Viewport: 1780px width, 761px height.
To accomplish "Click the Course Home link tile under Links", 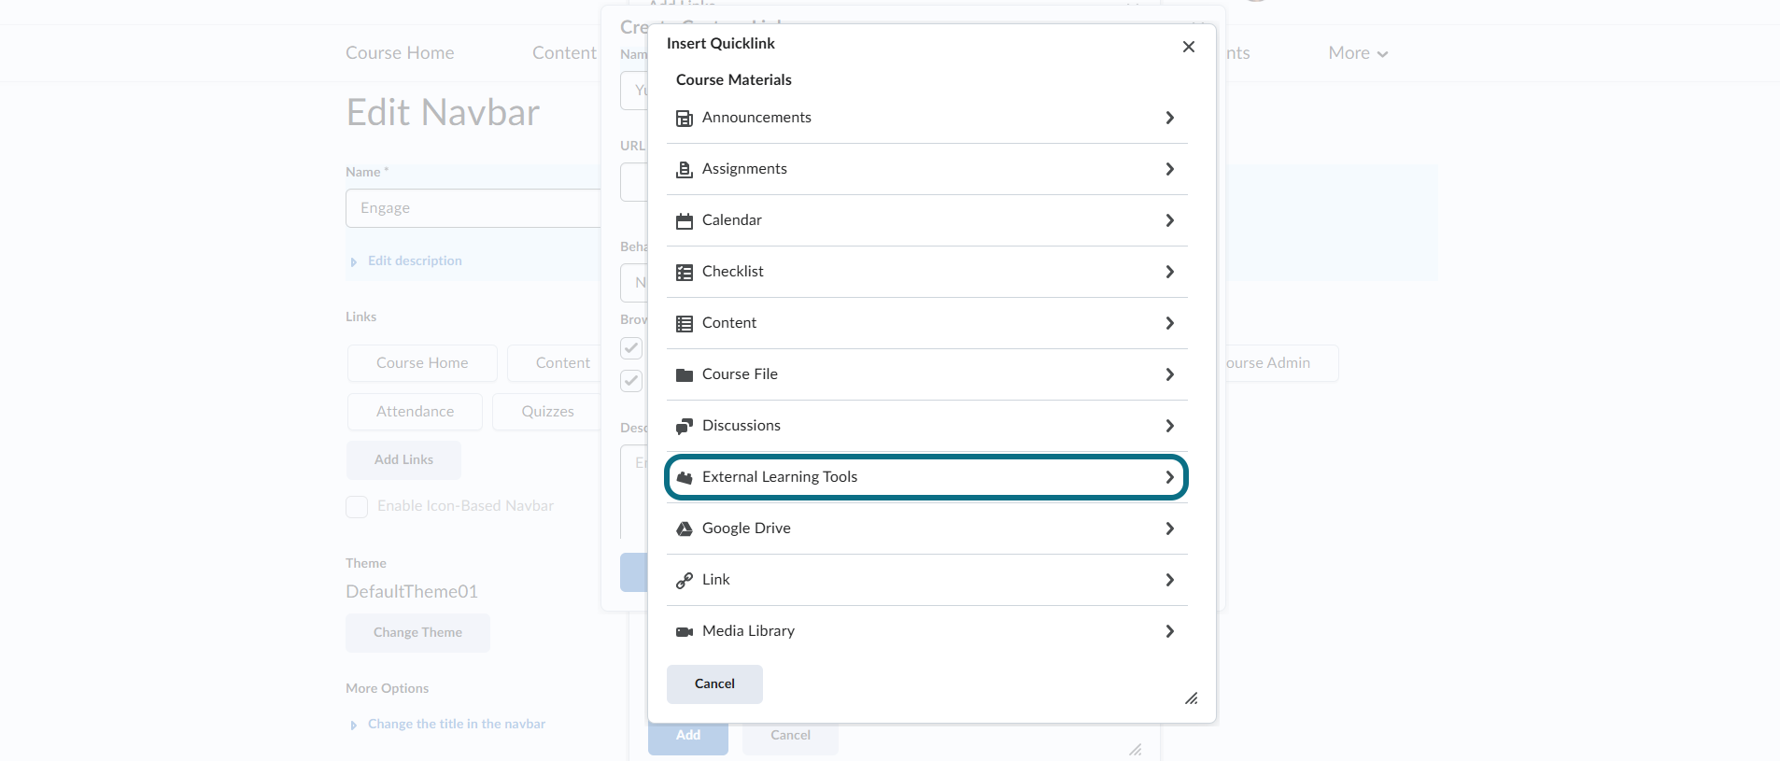I will pyautogui.click(x=422, y=363).
